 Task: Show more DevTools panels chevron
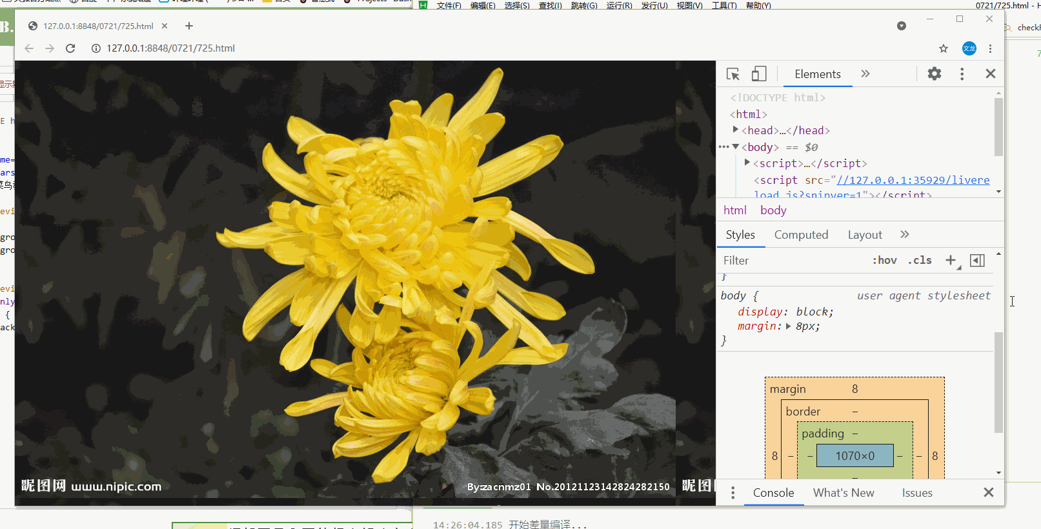(x=865, y=74)
